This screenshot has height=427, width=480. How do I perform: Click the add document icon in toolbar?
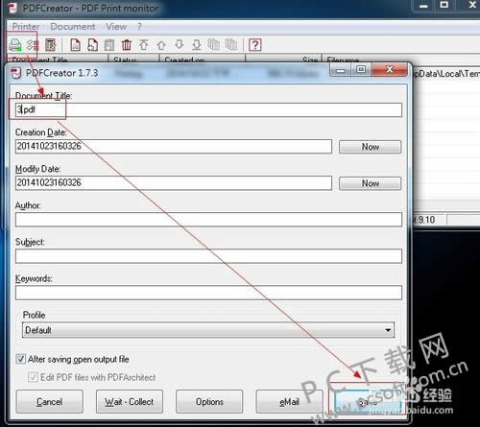[92, 45]
